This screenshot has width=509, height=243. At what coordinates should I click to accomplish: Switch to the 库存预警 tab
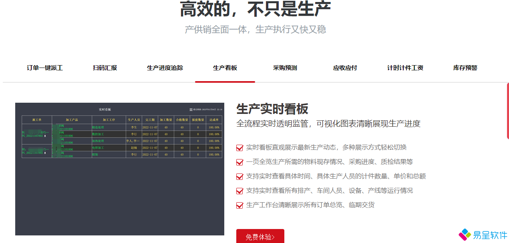(465, 68)
